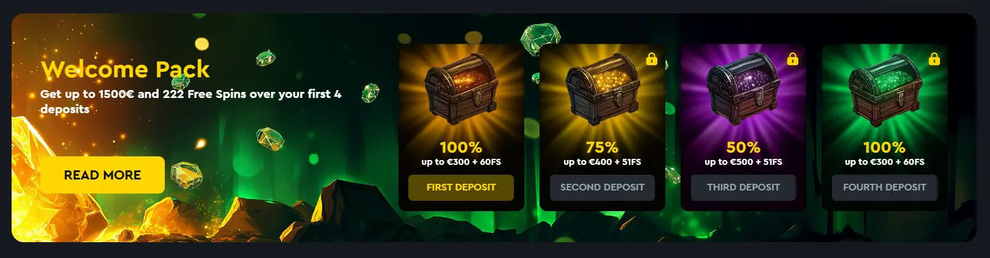Select the purple treasure chest image
Image resolution: width=990 pixels, height=258 pixels.
point(743,91)
